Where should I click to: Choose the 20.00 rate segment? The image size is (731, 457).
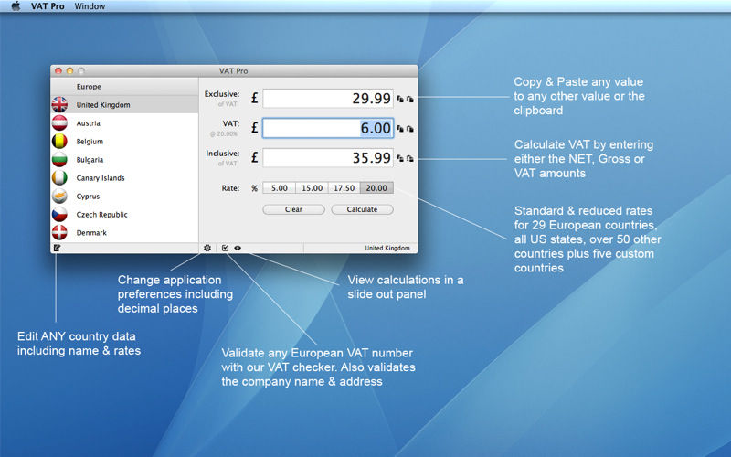coord(376,188)
